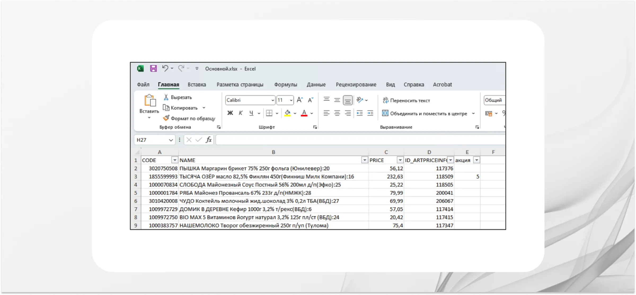Screen dimensions: 636x295
Task: Open the CODE column filter arrow
Action: coord(175,160)
